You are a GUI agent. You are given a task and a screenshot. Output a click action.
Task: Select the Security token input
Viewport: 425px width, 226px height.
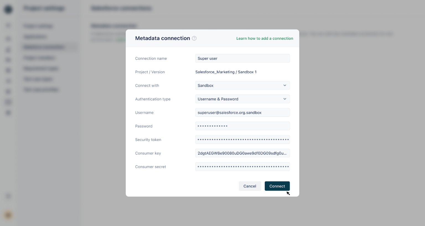[x=242, y=139]
